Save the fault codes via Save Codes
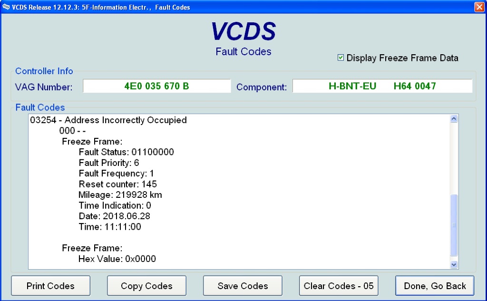The height and width of the screenshot is (301, 487). [243, 286]
